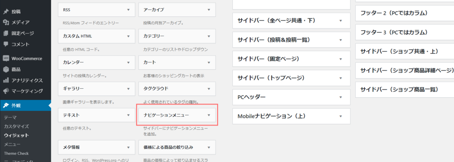454x162 pixels.
Task: Expand サイドバー（全ページ共通・下） area arrow
Action: 341,20
